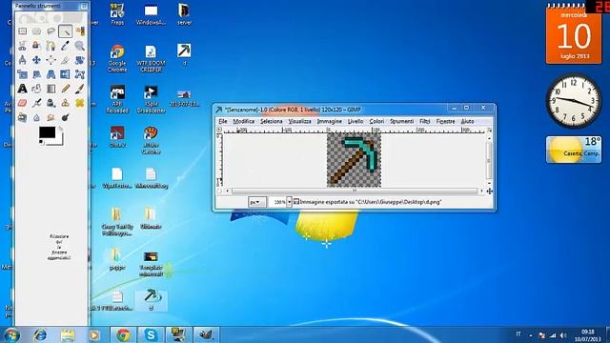Open the Filtri menu
This screenshot has width=610, height=343.
[x=425, y=121]
